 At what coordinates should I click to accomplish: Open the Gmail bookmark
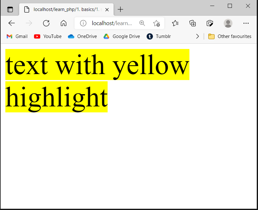pyautogui.click(x=17, y=36)
